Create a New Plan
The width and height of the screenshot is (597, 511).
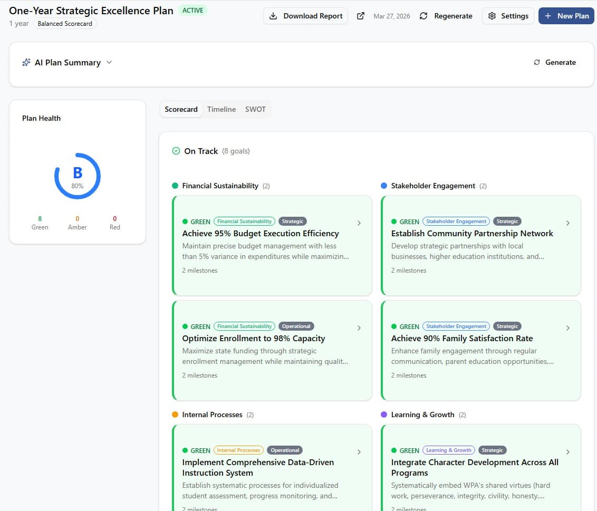click(566, 16)
